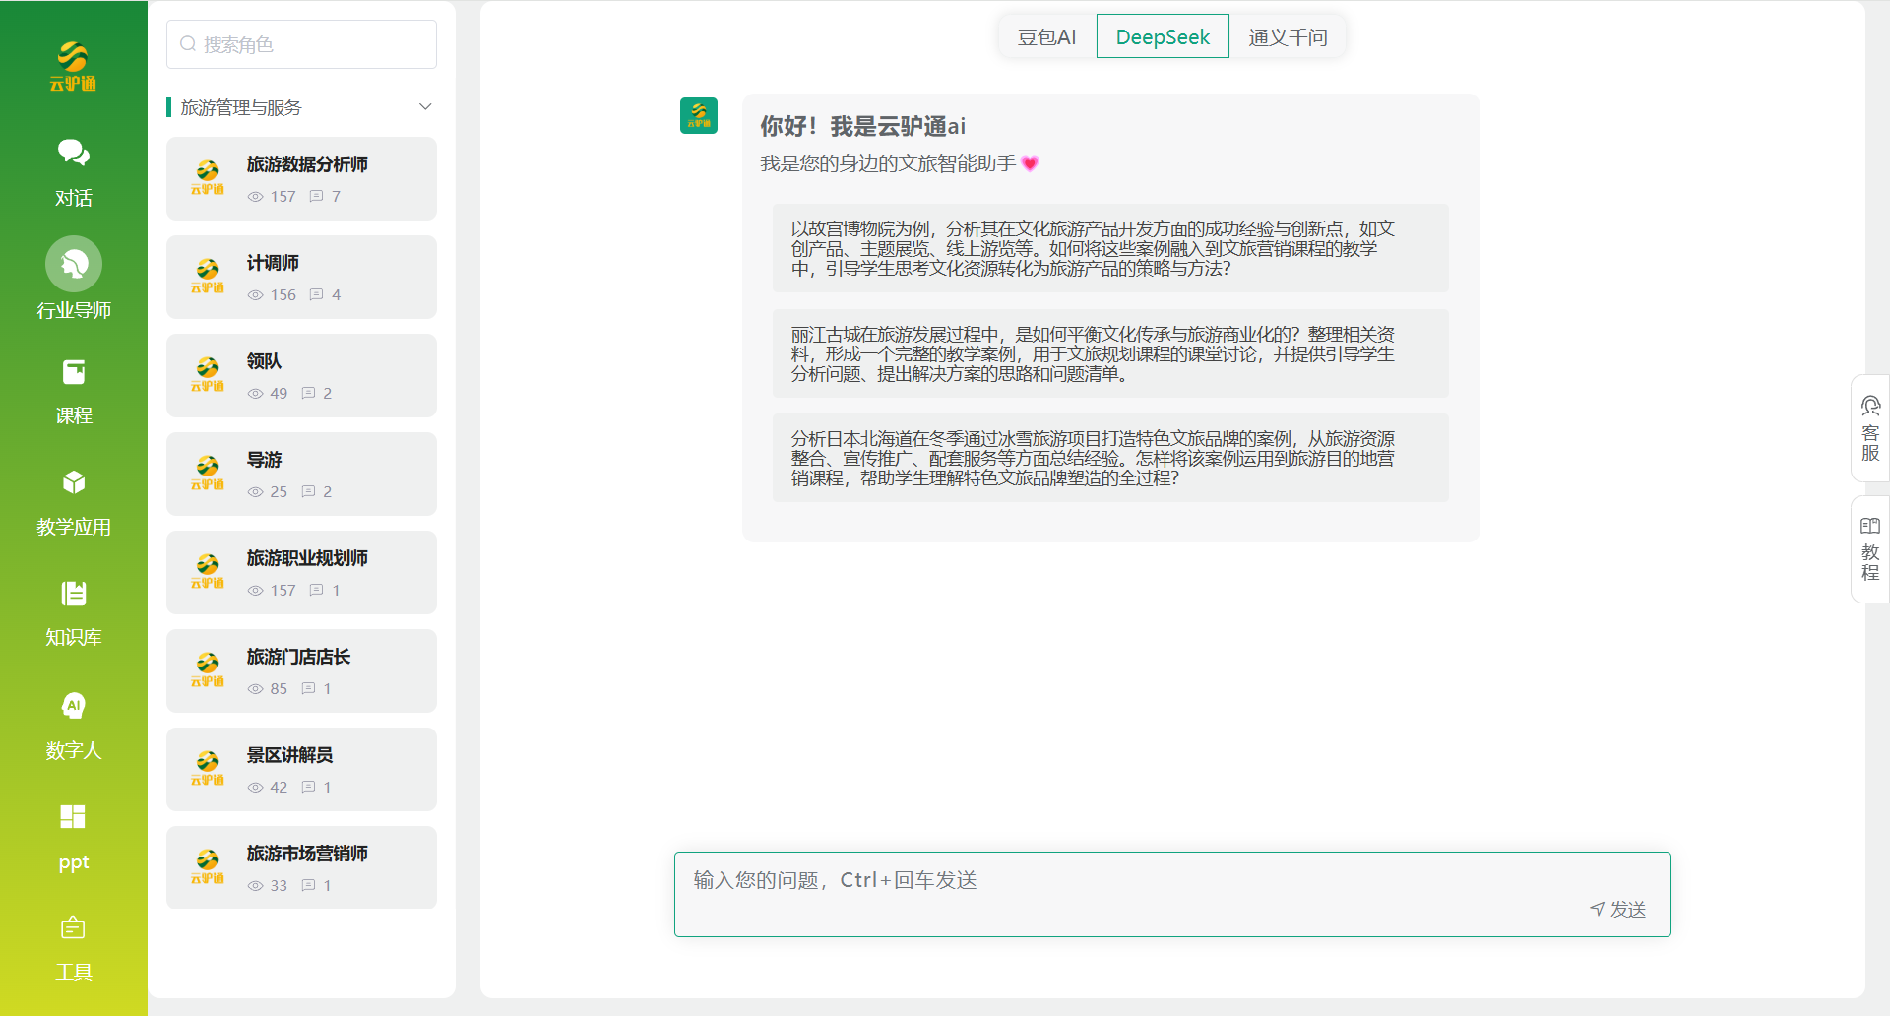Click the 云驴通 logo at top left
Image resolution: width=1890 pixels, height=1016 pixels.
[73, 64]
